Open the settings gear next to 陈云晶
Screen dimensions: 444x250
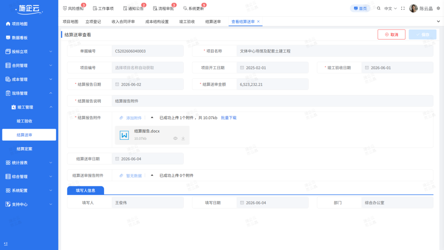point(438,9)
